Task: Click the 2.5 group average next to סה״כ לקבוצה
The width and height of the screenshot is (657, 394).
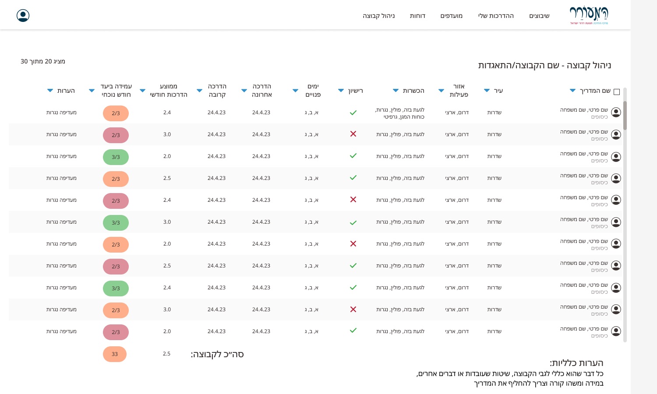Action: point(166,354)
